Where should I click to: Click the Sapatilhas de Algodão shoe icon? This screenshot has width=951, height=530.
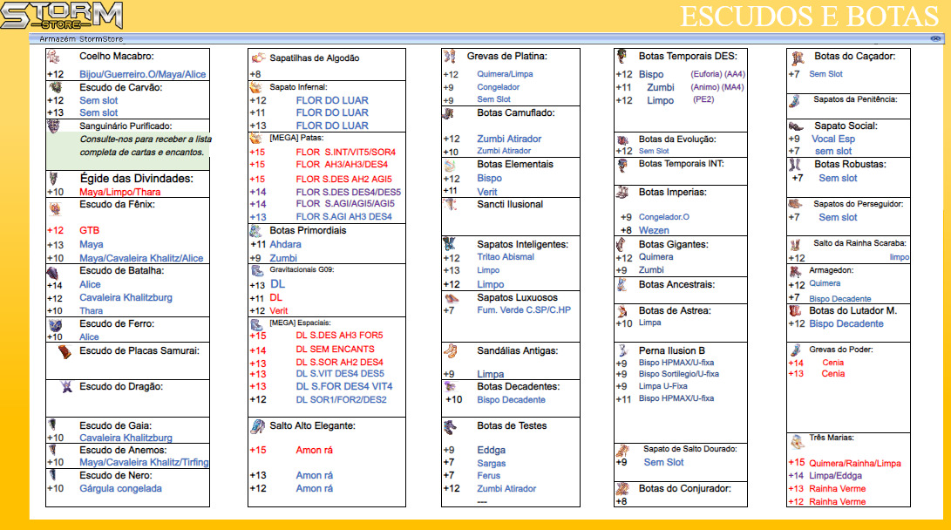257,58
